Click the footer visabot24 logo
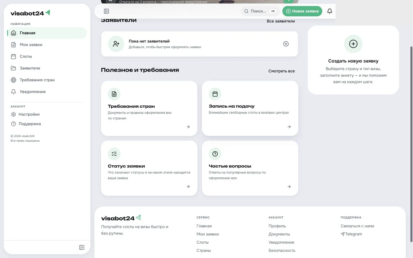Image resolution: width=413 pixels, height=258 pixels. [x=121, y=218]
